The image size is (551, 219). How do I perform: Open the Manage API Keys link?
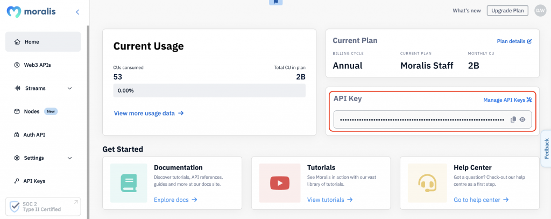point(507,100)
